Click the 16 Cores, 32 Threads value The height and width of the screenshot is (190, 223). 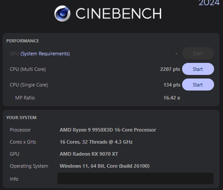pyautogui.click(x=96, y=142)
